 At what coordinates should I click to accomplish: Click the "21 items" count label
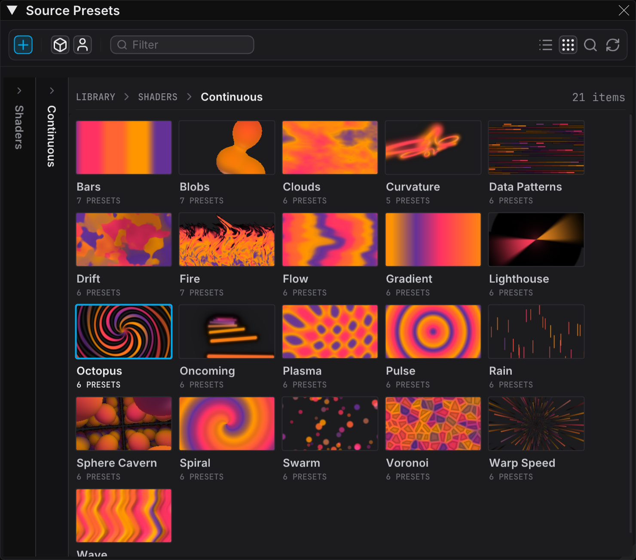coord(599,97)
